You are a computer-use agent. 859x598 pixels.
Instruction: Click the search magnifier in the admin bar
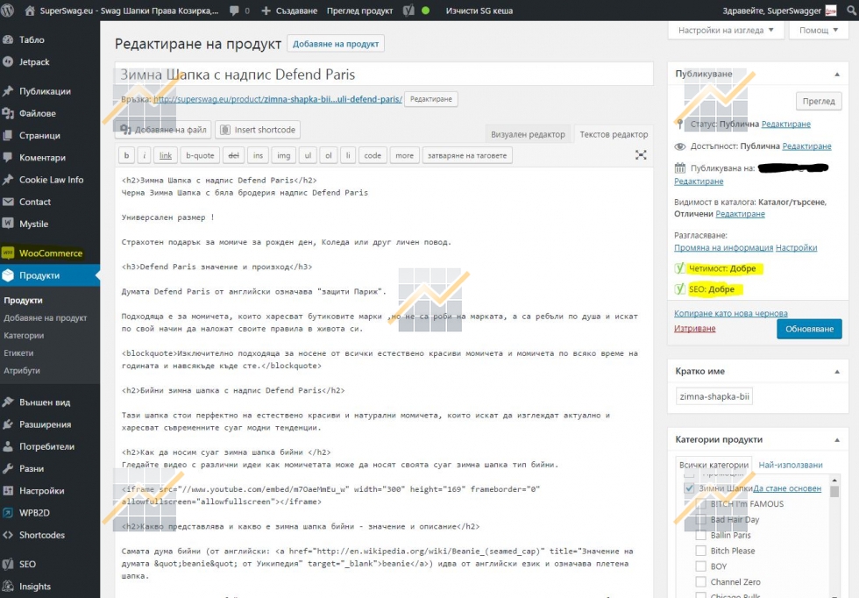click(x=852, y=11)
